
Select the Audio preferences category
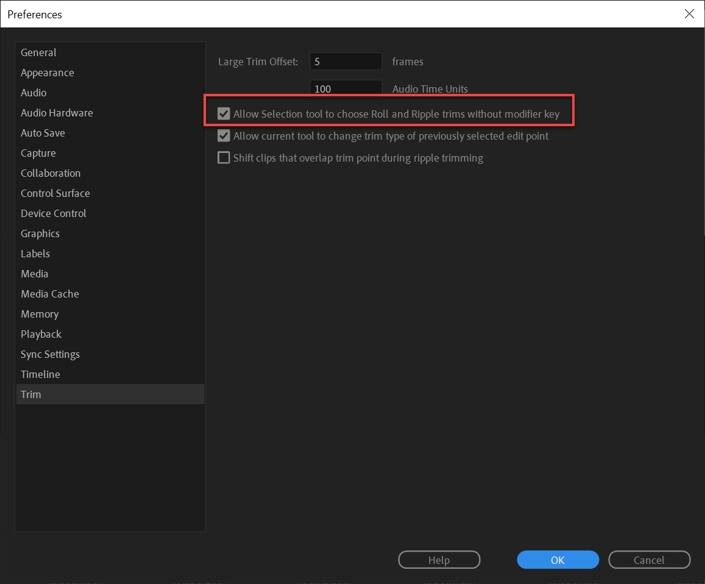[34, 92]
